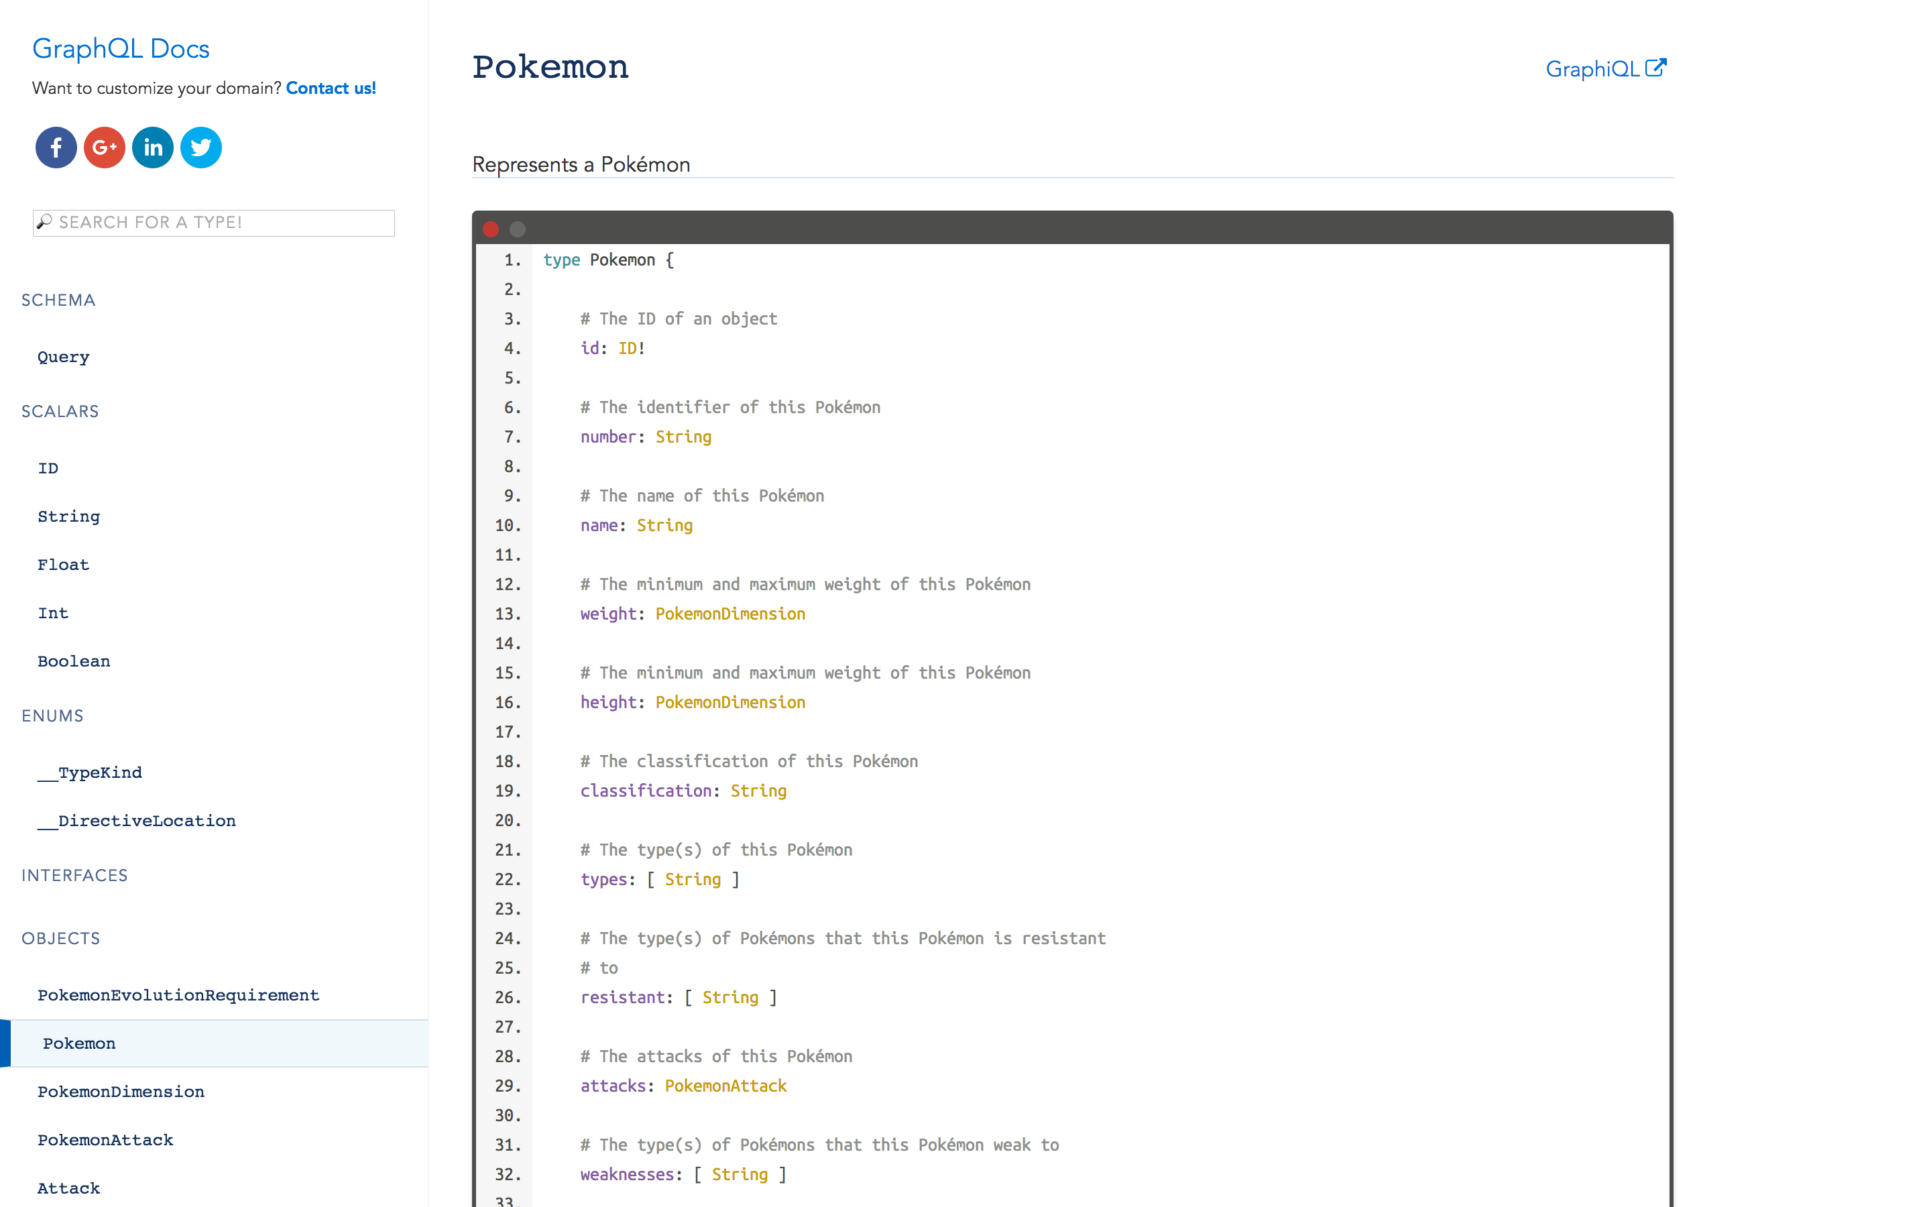This screenshot has width=1931, height=1207.
Task: Open PokemonDimension object in sidebar
Action: coord(121,1092)
